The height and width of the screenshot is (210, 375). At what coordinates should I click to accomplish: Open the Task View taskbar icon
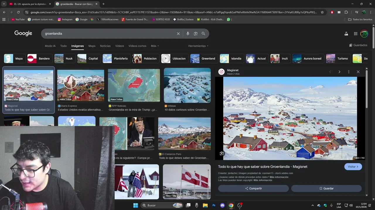188,205
